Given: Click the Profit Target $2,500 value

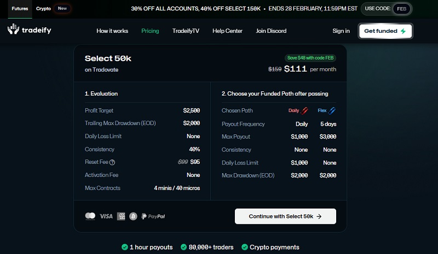Looking at the screenshot, I should [x=191, y=111].
